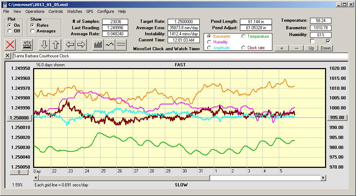This screenshot has height=196, width=356.
Task: Tick the unchecked box under Humidity
Action: coord(313,41)
